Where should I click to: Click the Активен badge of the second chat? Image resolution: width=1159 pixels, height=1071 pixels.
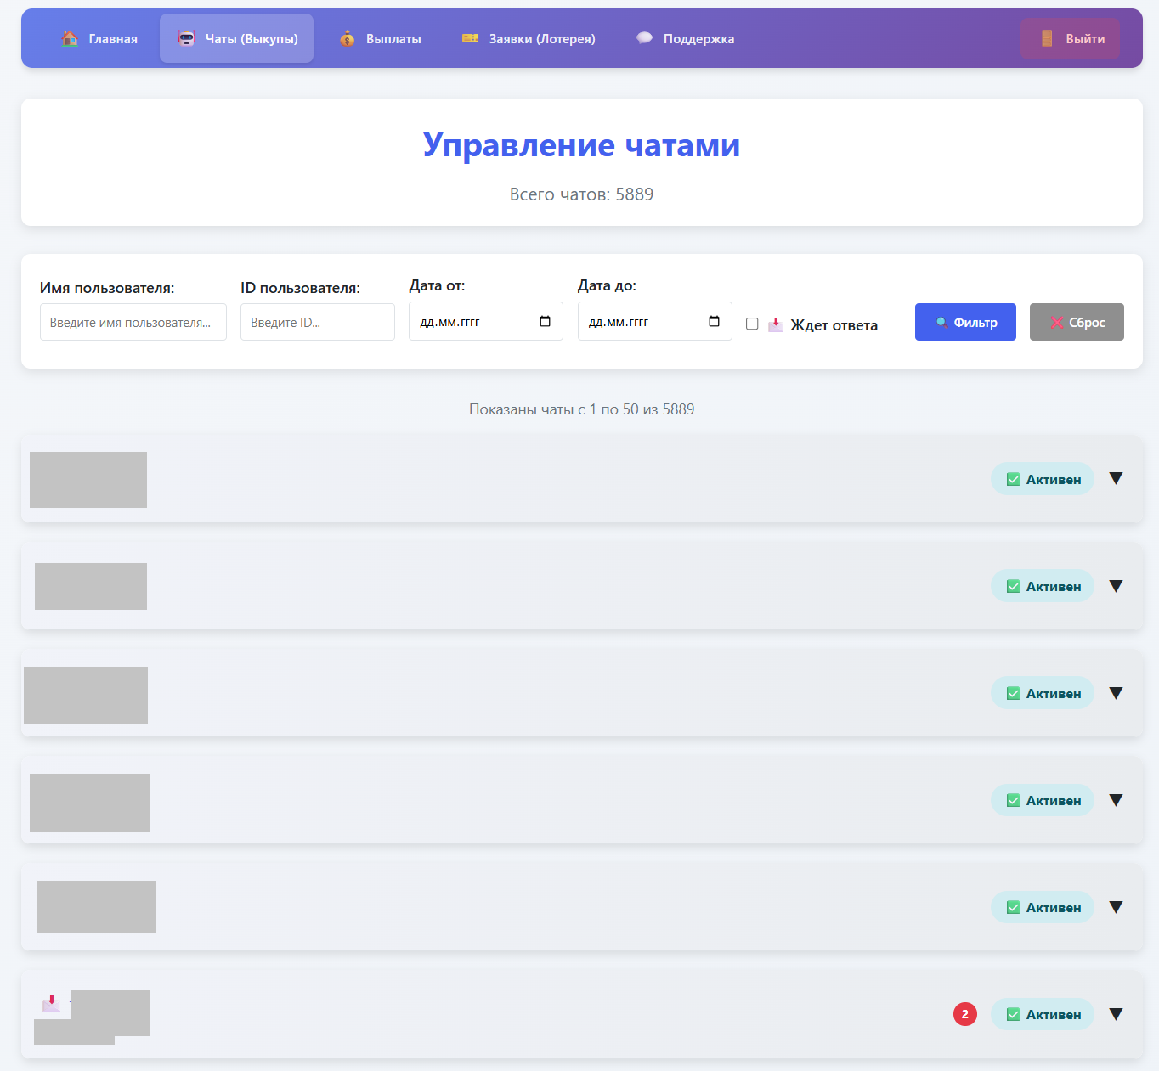tap(1043, 586)
